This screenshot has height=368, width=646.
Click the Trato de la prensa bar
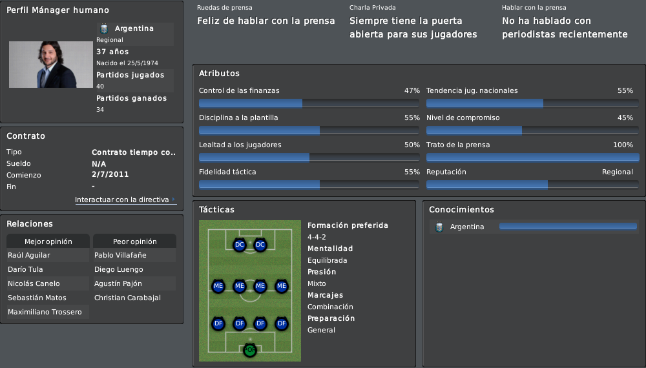point(533,158)
